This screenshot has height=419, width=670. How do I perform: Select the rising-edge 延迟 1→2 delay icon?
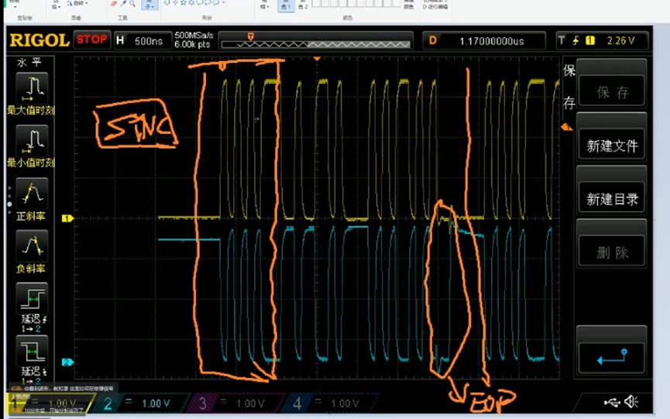click(32, 303)
